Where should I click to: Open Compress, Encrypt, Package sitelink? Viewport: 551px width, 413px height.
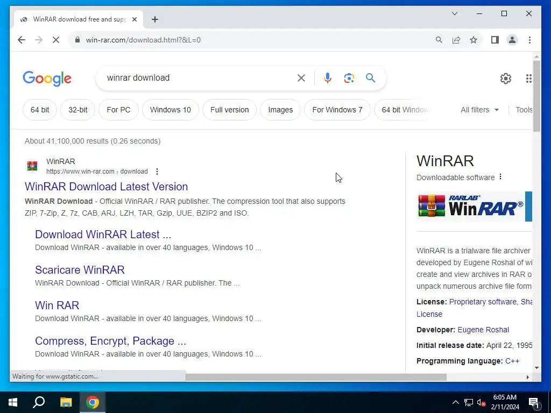pos(110,340)
